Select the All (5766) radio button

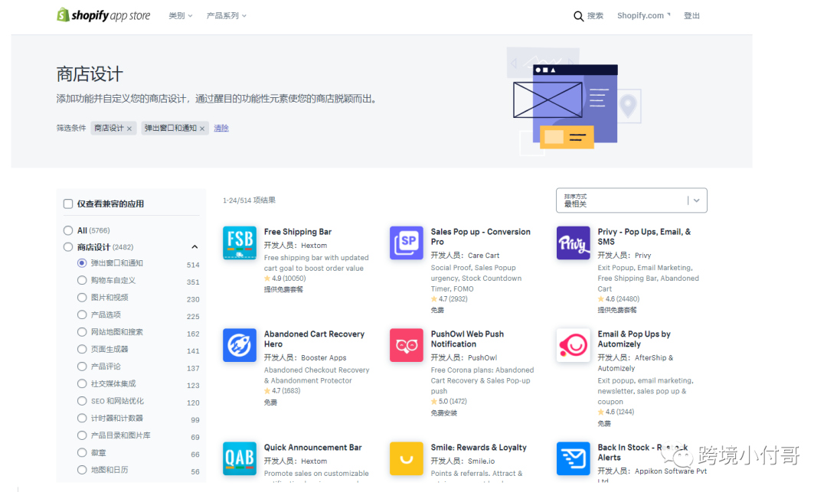pos(68,230)
